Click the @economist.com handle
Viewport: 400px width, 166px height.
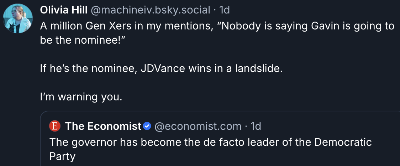point(198,126)
